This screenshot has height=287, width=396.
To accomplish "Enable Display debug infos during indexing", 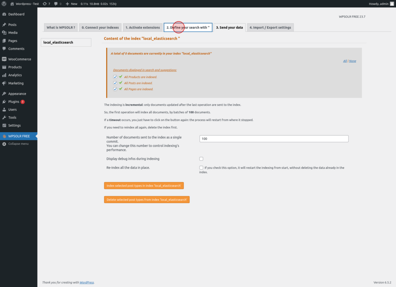I will click(201, 159).
